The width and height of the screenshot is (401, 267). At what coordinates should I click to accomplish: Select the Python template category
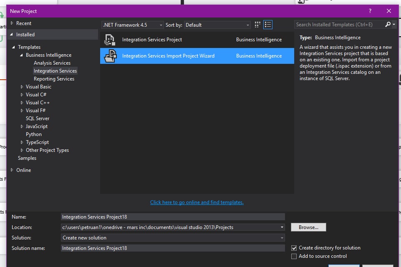click(33, 134)
